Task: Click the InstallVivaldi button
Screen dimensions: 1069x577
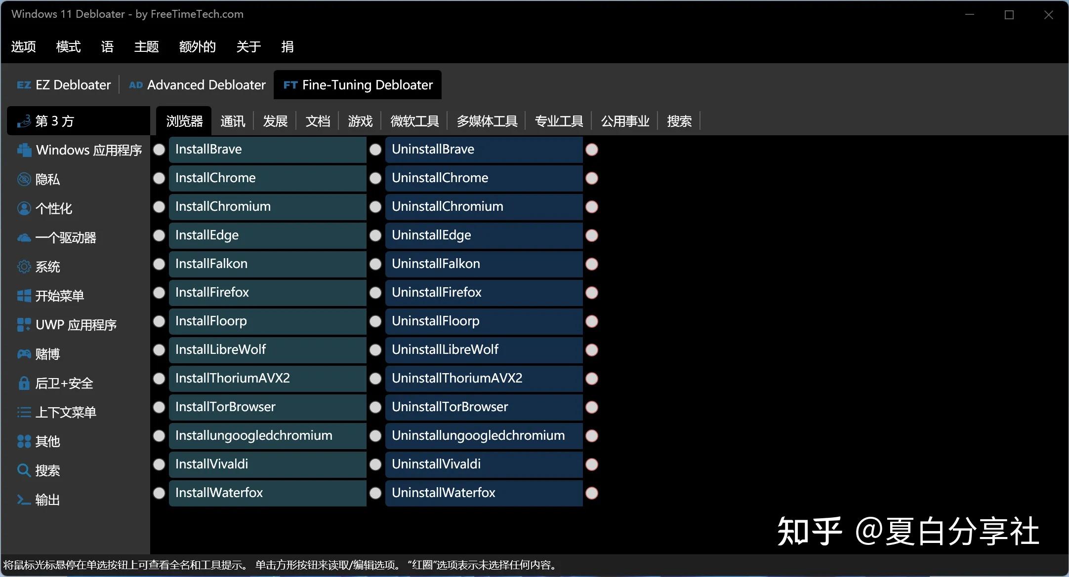Action: coord(267,464)
